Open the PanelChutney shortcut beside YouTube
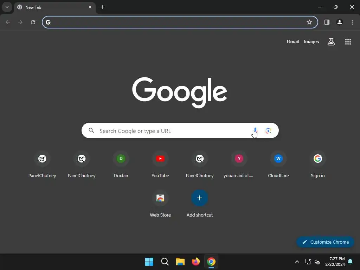 [200, 165]
